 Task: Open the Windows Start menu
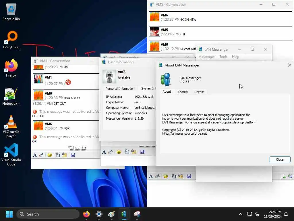[9, 214]
